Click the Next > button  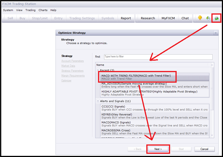point(158,149)
